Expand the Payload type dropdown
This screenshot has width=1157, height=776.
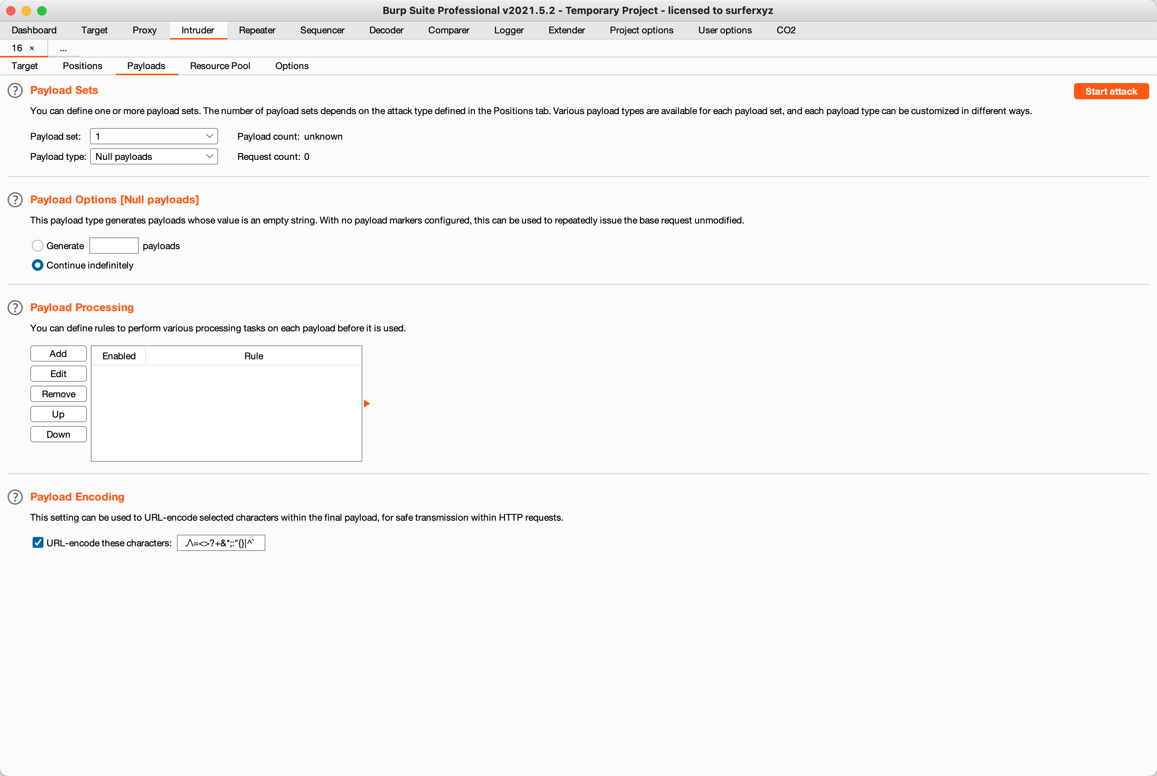pyautogui.click(x=154, y=156)
